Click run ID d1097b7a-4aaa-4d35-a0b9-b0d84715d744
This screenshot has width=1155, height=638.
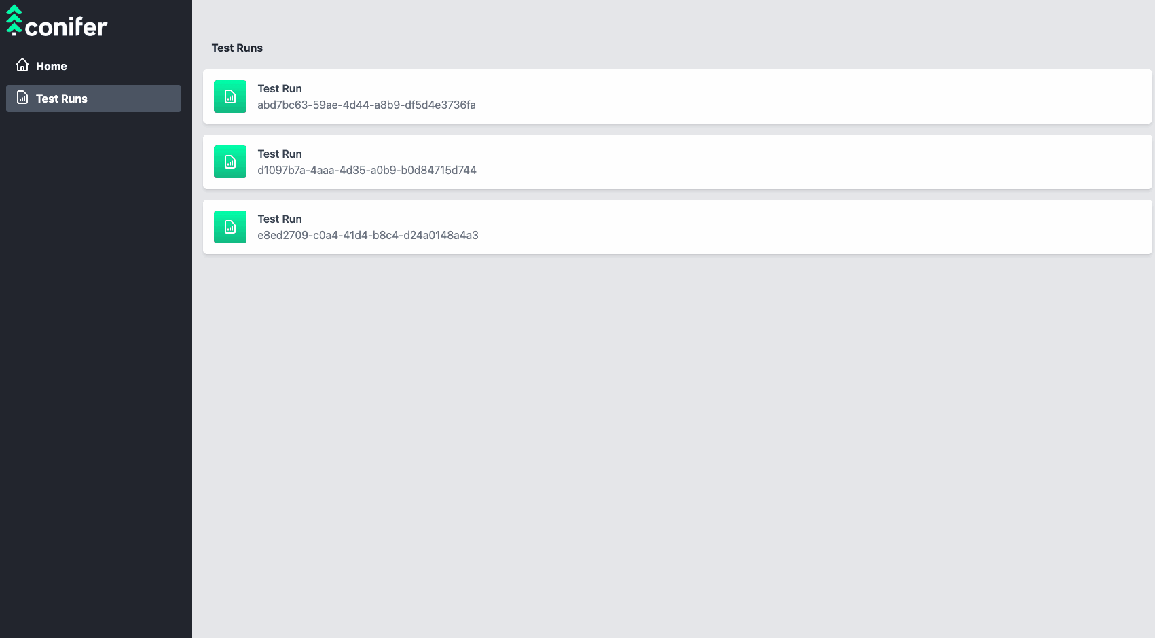pyautogui.click(x=367, y=170)
